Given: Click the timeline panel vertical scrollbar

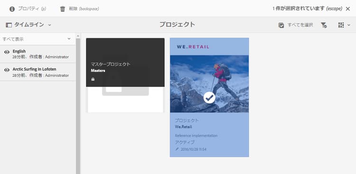Looking at the screenshot, I should coord(78,106).
